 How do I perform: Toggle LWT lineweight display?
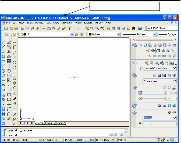point(113,140)
